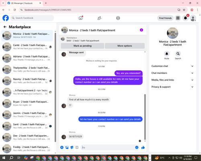201x161 pixels.
Task: Mute the conversation with bell icon
Action: [167, 54]
